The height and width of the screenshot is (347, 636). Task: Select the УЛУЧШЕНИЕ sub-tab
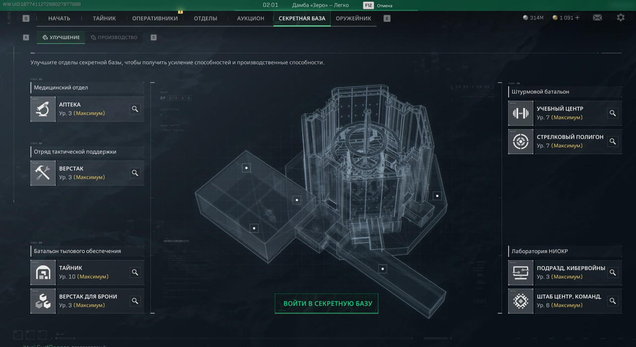(x=61, y=37)
